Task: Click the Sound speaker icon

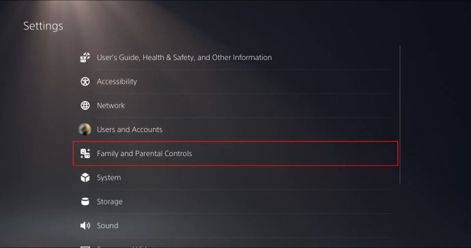Action: point(85,226)
